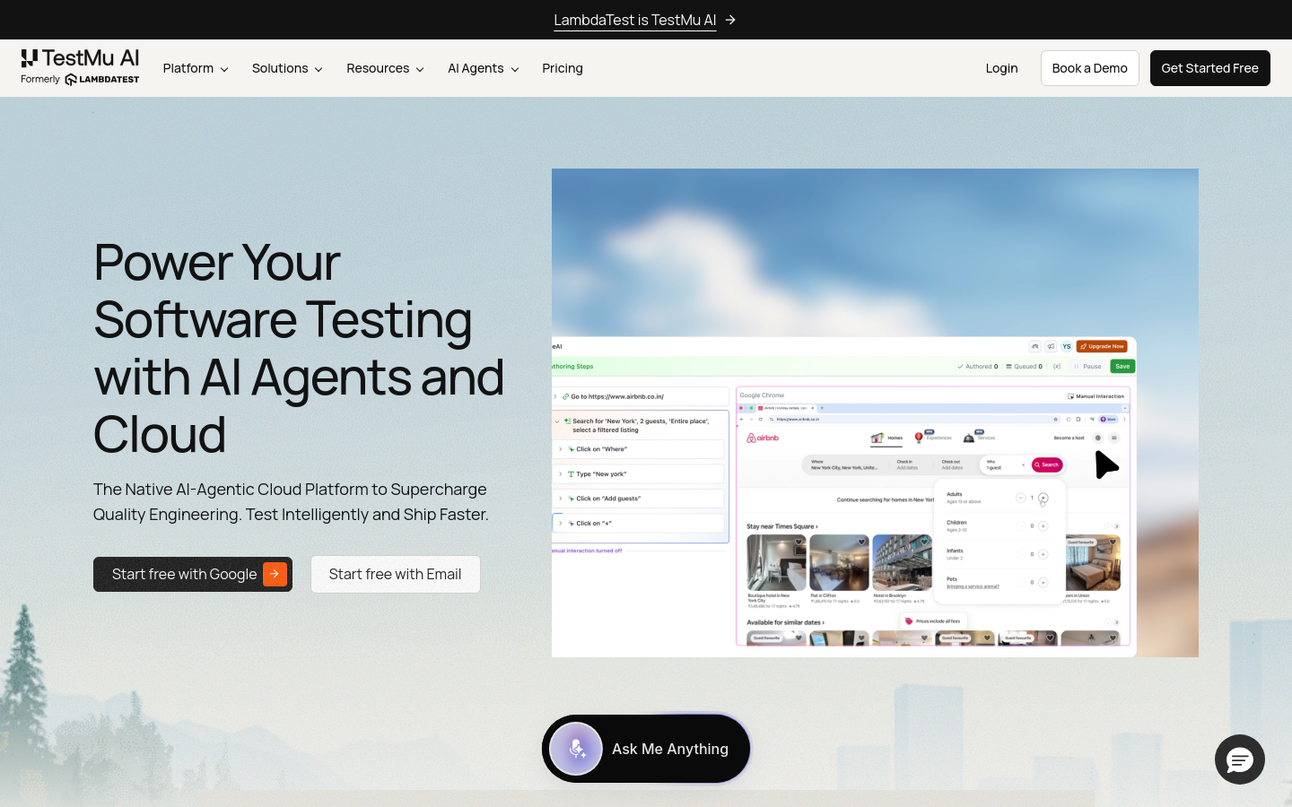The image size is (1292, 807).
Task: Click the airbnb logo in the demo preview
Action: (x=763, y=438)
